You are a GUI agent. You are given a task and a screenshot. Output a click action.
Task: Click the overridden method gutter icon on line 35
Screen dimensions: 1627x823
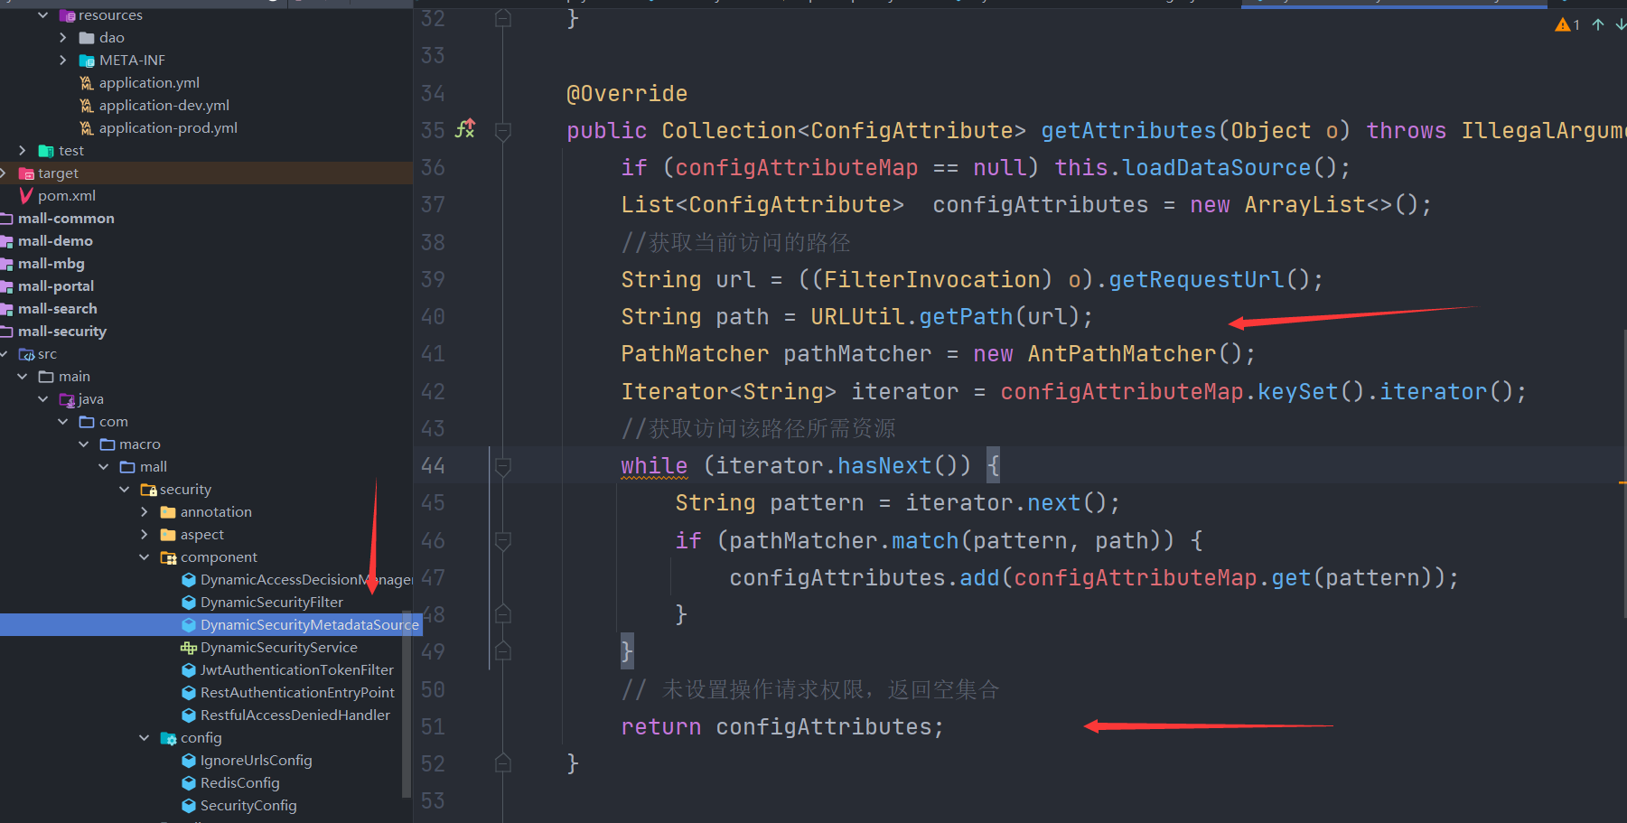coord(464,129)
